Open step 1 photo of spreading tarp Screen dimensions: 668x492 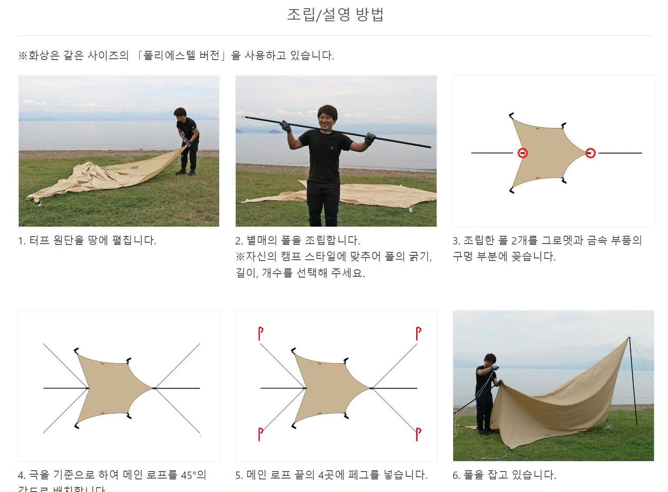pos(119,151)
